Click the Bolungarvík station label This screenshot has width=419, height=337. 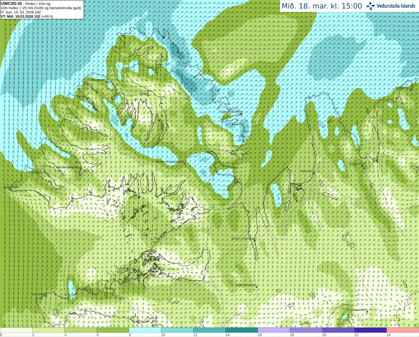[x=98, y=80]
